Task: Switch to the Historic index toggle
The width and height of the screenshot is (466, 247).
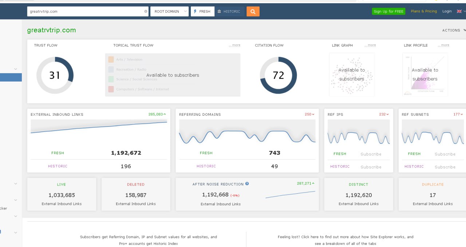Action: tap(229, 11)
